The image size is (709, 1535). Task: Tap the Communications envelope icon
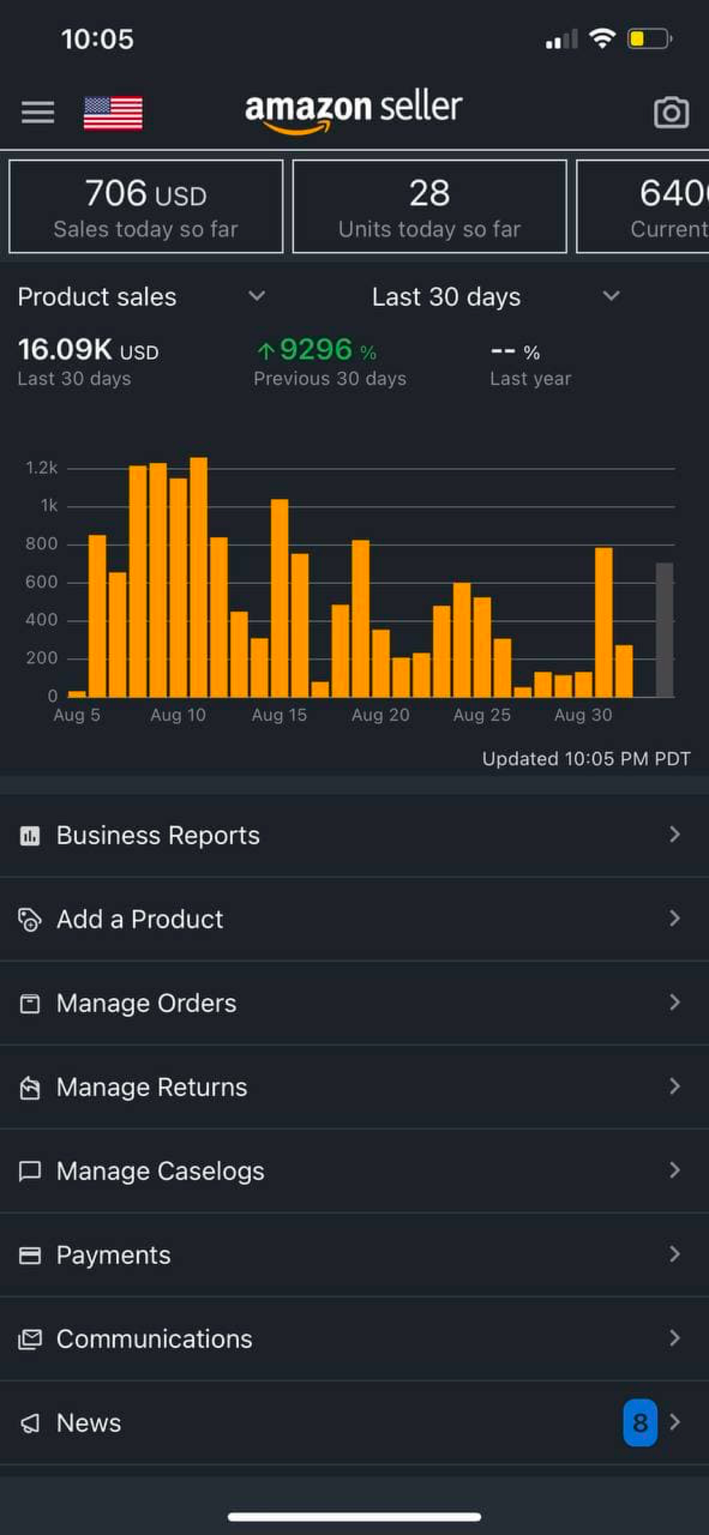coord(30,1339)
